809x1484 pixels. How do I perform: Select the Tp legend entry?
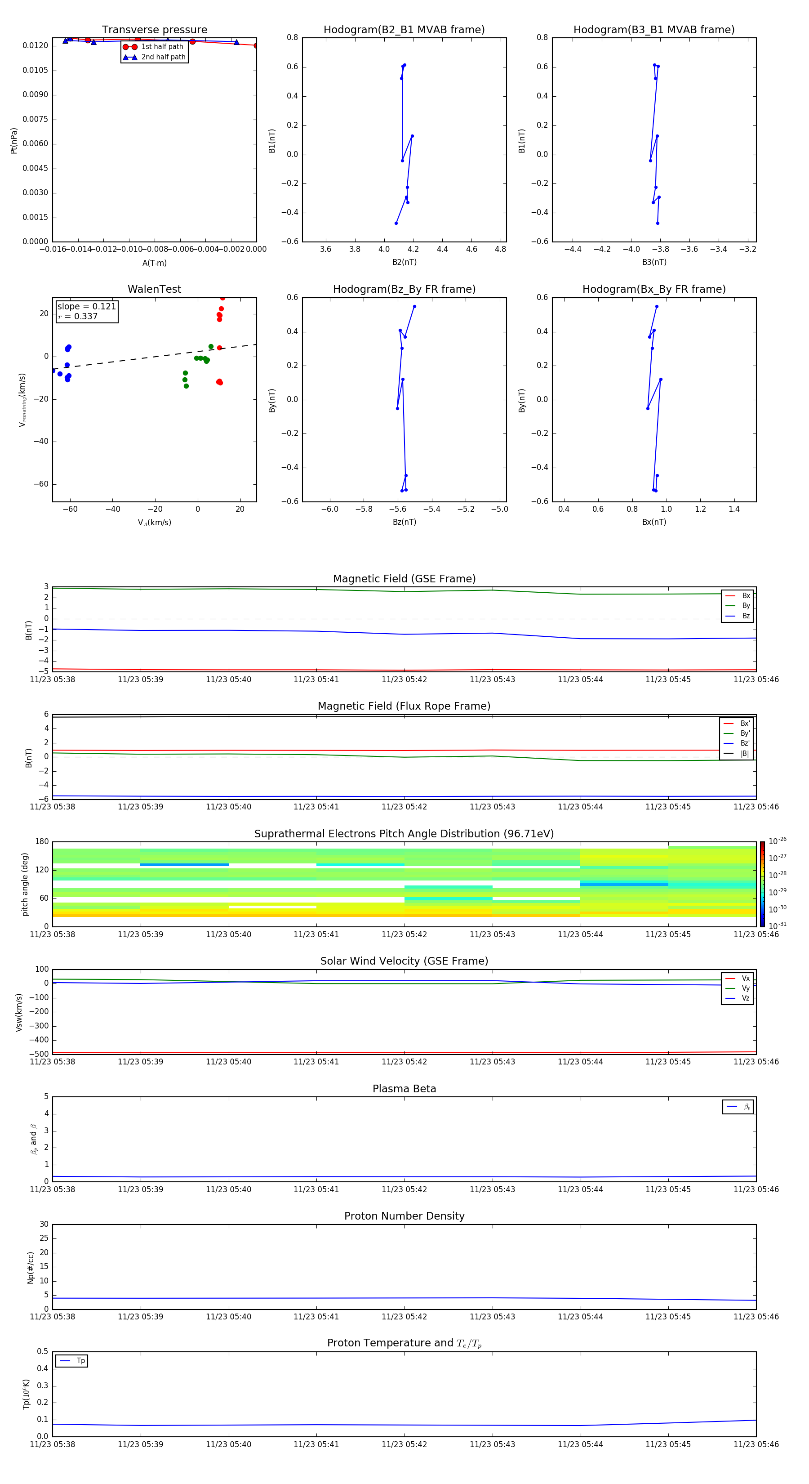(72, 1361)
